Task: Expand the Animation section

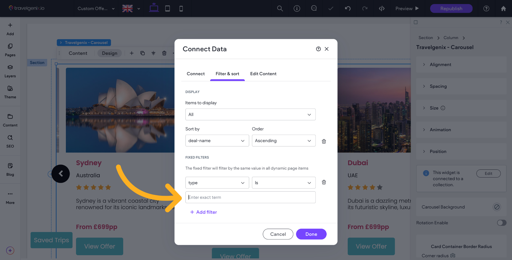Action: [x=461, y=130]
